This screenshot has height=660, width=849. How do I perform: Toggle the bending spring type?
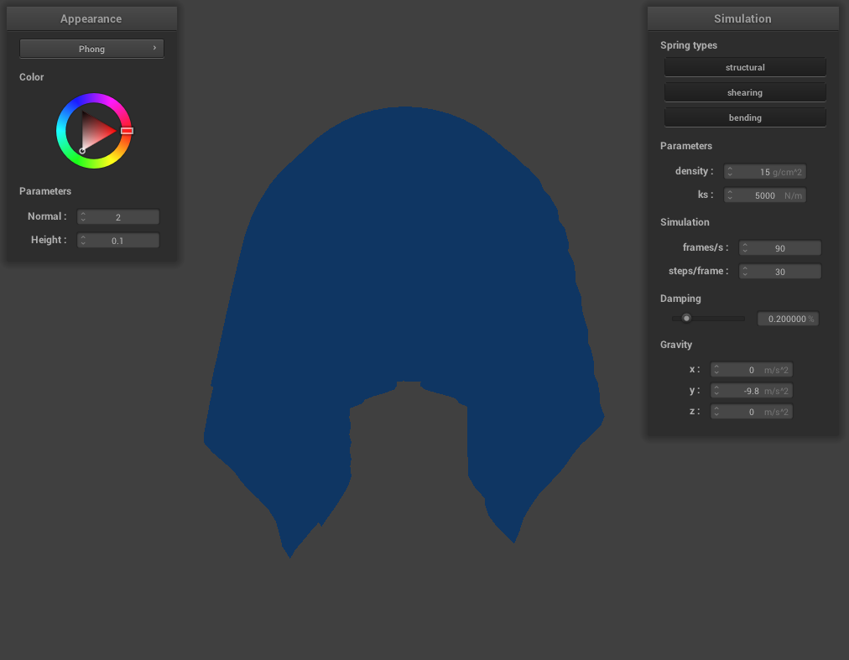pos(745,117)
